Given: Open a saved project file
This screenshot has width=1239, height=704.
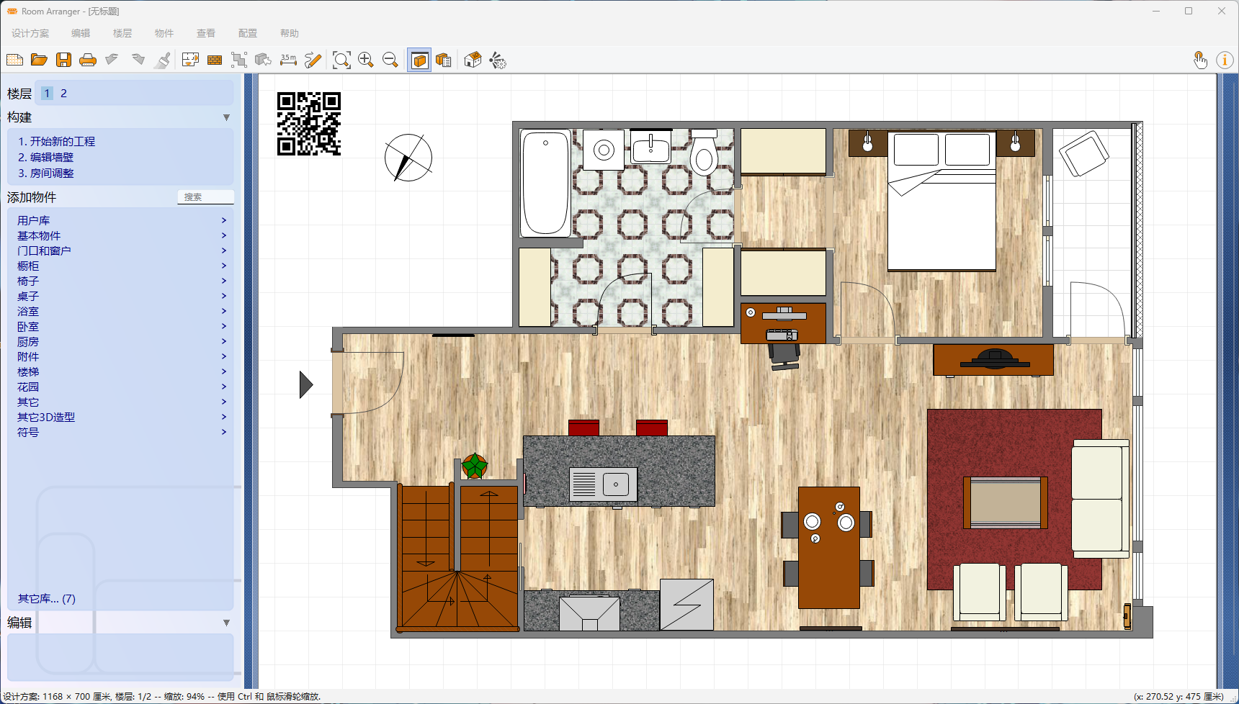Looking at the screenshot, I should [x=39, y=60].
